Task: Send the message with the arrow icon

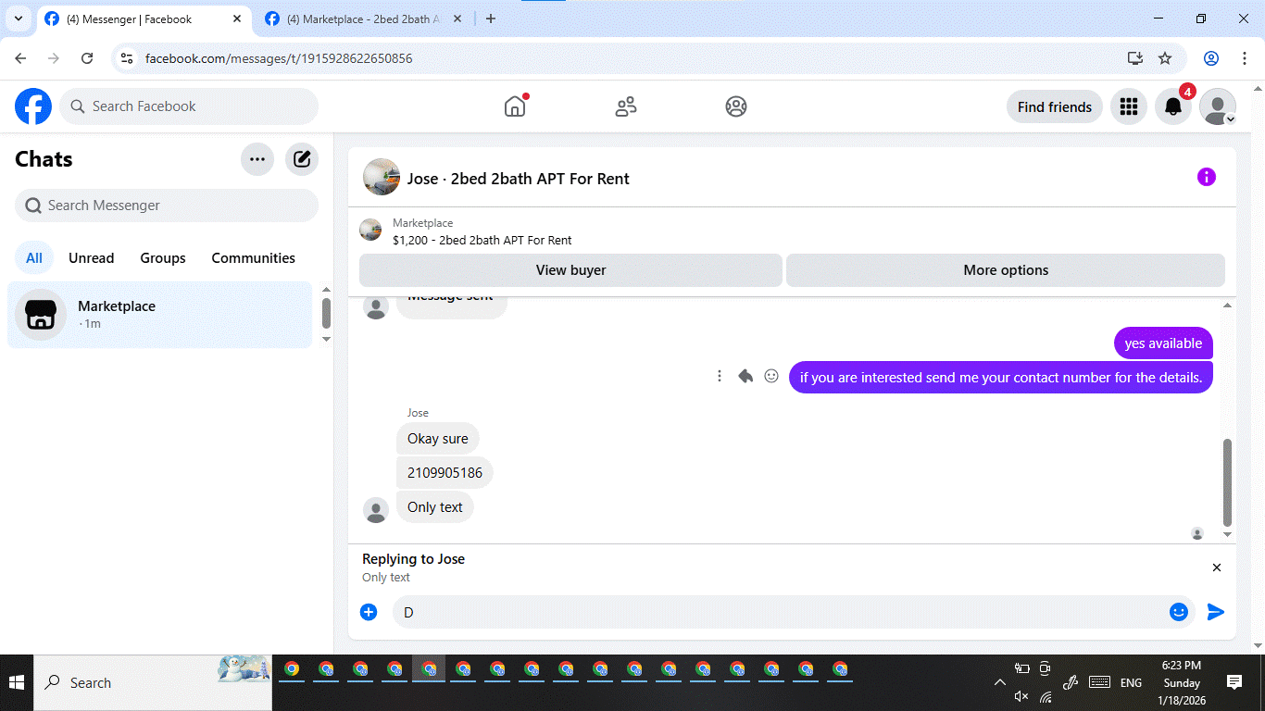Action: point(1216,612)
